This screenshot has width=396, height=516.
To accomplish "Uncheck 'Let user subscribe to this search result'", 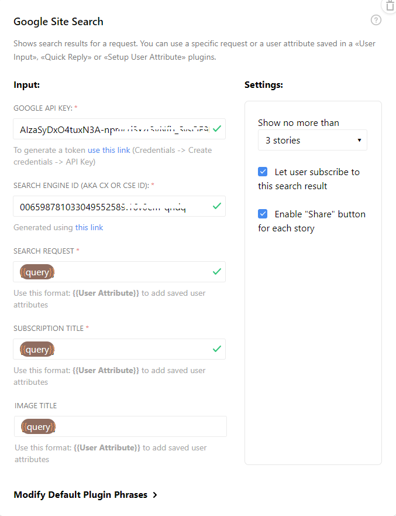I will point(263,172).
